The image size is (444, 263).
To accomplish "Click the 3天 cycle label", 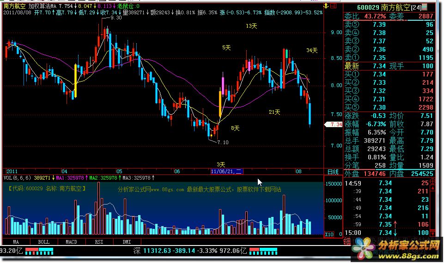I will coord(221,164).
